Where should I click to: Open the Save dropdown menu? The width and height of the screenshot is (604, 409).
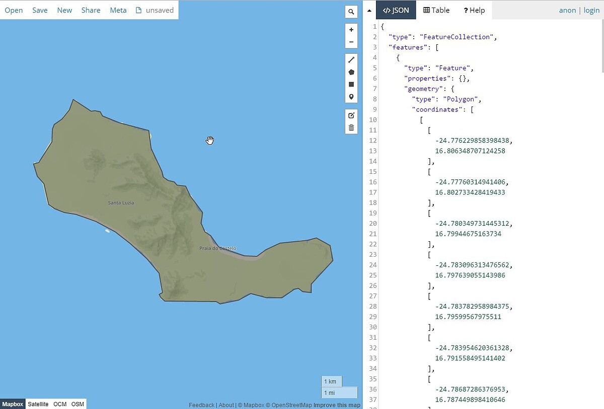click(40, 10)
